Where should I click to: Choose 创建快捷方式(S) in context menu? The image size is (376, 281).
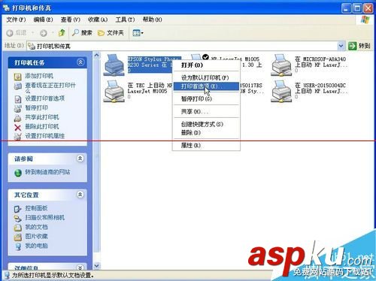click(x=206, y=124)
